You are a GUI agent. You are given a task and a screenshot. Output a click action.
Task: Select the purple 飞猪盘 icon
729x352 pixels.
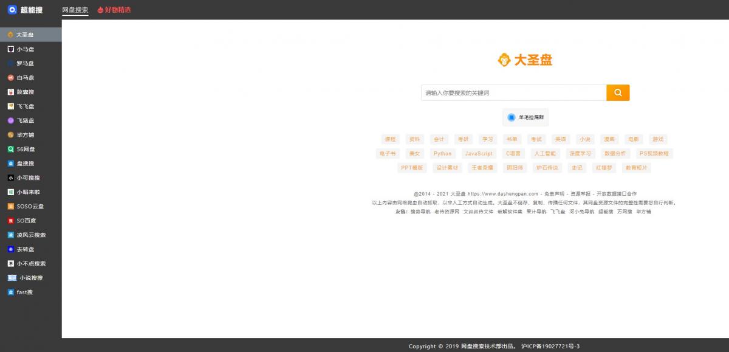coord(10,120)
